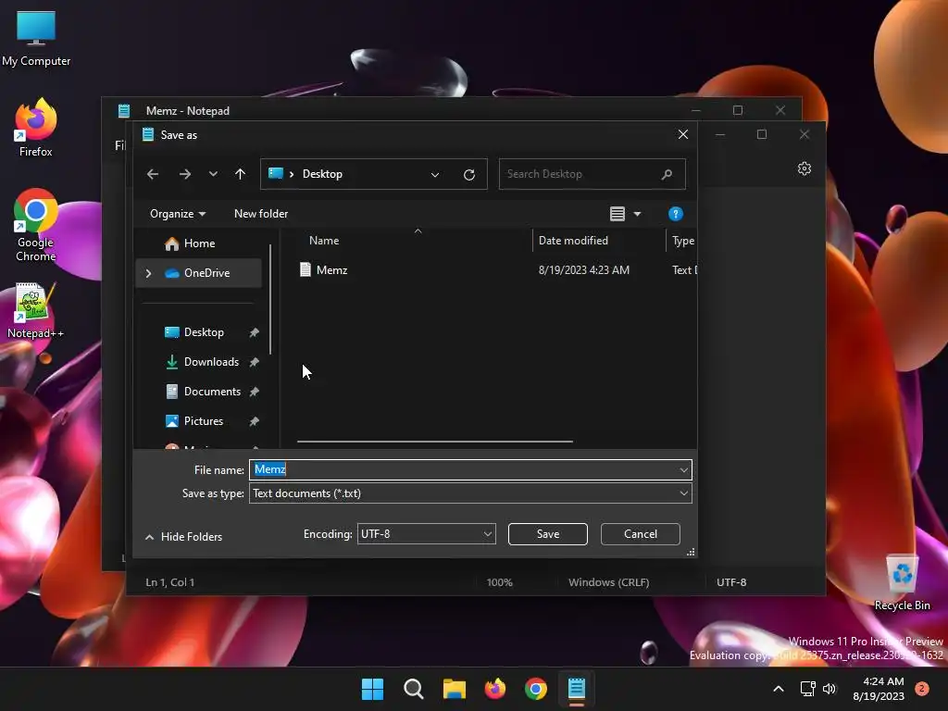The width and height of the screenshot is (948, 711).
Task: Go forward in Save as dialog
Action: pos(185,174)
